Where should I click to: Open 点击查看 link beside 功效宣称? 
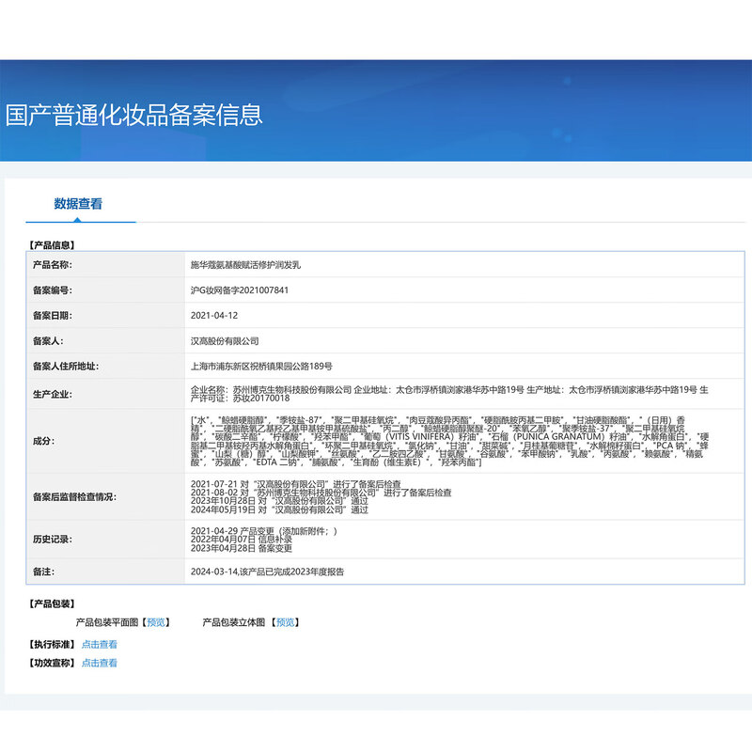coord(100,663)
